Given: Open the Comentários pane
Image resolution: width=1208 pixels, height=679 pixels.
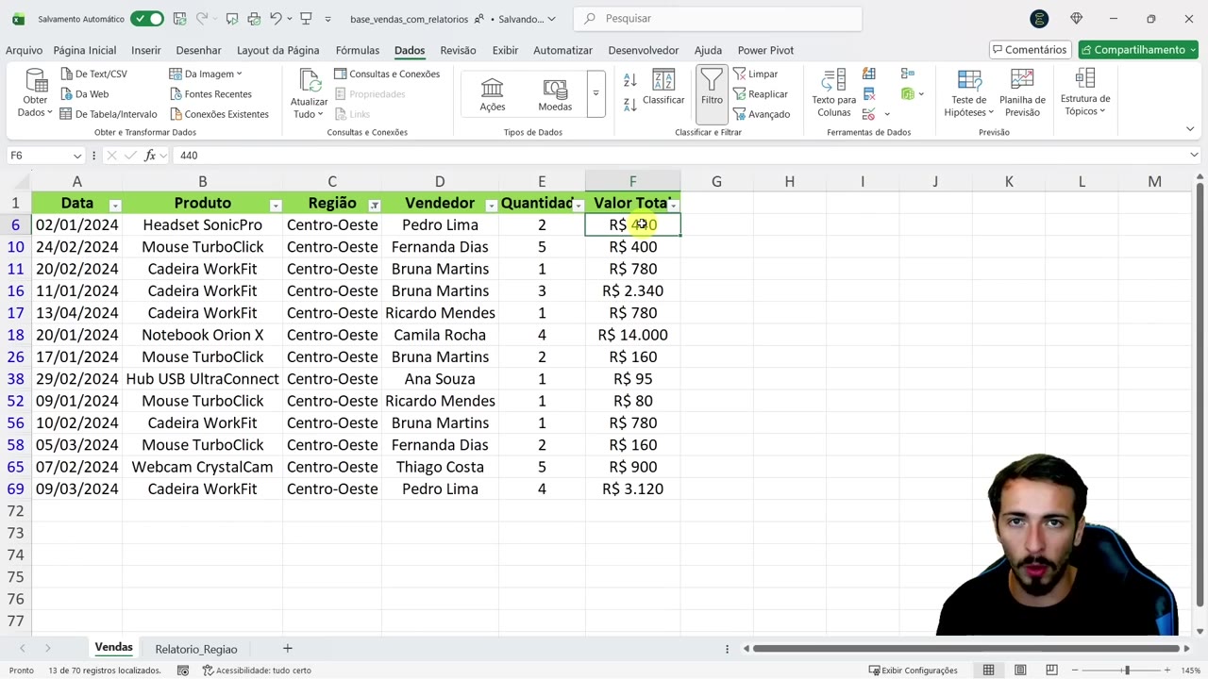Looking at the screenshot, I should point(1029,50).
